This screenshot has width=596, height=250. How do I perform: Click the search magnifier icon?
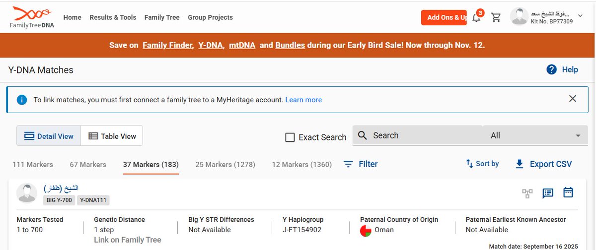tap(363, 135)
